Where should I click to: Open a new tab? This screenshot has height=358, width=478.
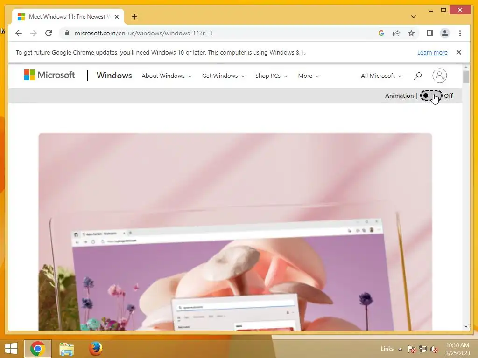[134, 17]
